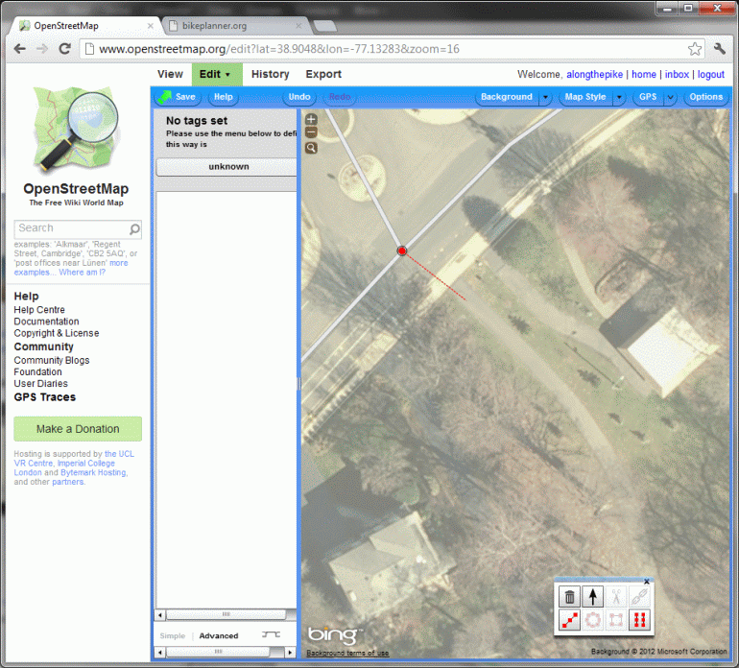The height and width of the screenshot is (668, 739).
Task: Switch to the bikeplanner.org browser tab
Action: click(x=235, y=26)
